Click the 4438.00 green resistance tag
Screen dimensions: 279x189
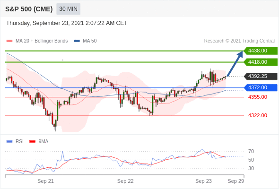tap(261, 51)
